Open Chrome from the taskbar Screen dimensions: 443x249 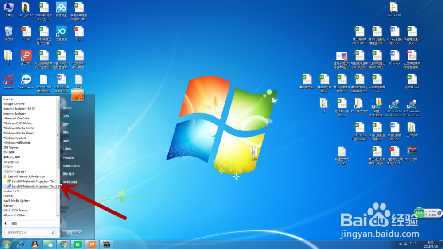tap(63, 245)
